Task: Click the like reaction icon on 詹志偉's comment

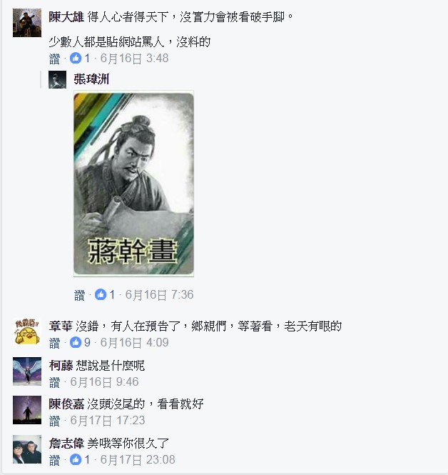Action: (x=76, y=459)
